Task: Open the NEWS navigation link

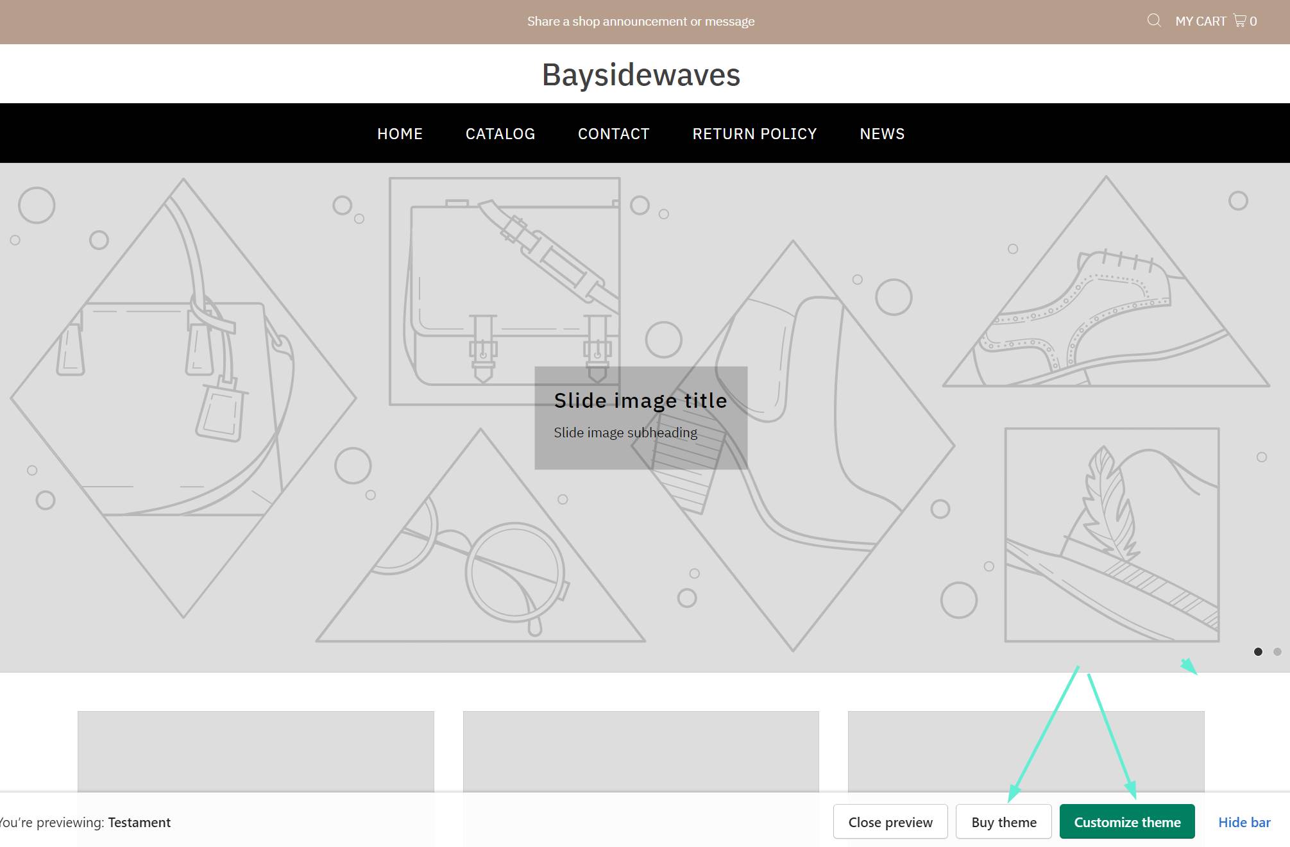Action: click(882, 133)
